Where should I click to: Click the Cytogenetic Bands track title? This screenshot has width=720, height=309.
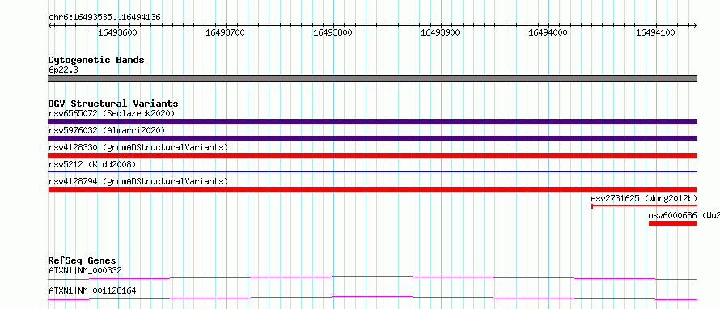(96, 60)
